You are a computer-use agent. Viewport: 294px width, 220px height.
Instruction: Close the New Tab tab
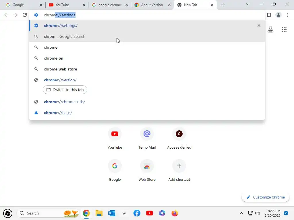coord(212,5)
